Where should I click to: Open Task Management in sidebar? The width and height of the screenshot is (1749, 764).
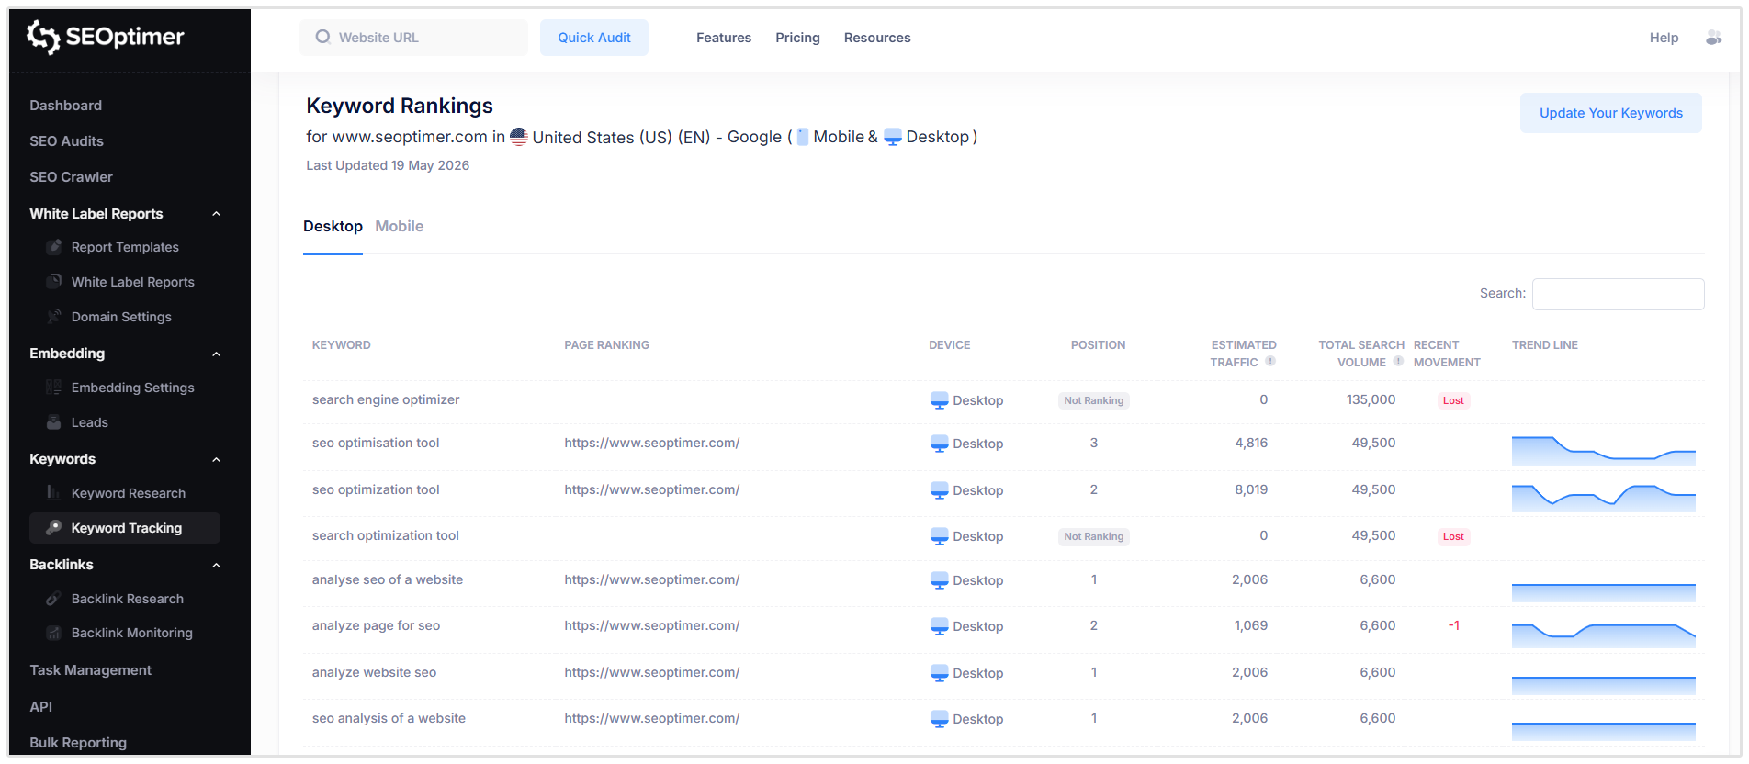click(90, 670)
